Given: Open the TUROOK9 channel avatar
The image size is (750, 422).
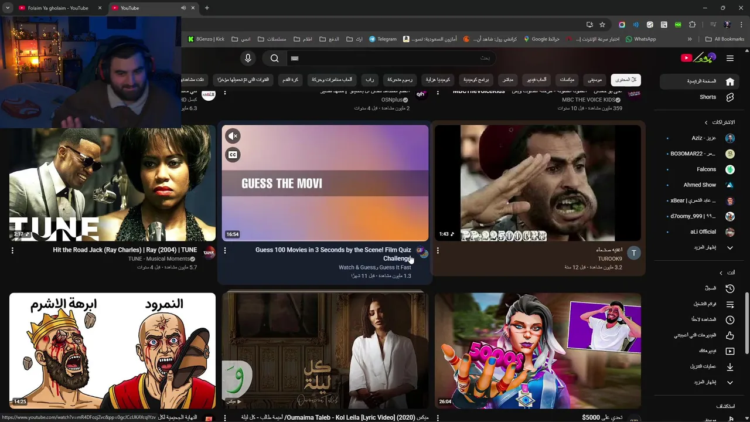Looking at the screenshot, I should (x=634, y=253).
